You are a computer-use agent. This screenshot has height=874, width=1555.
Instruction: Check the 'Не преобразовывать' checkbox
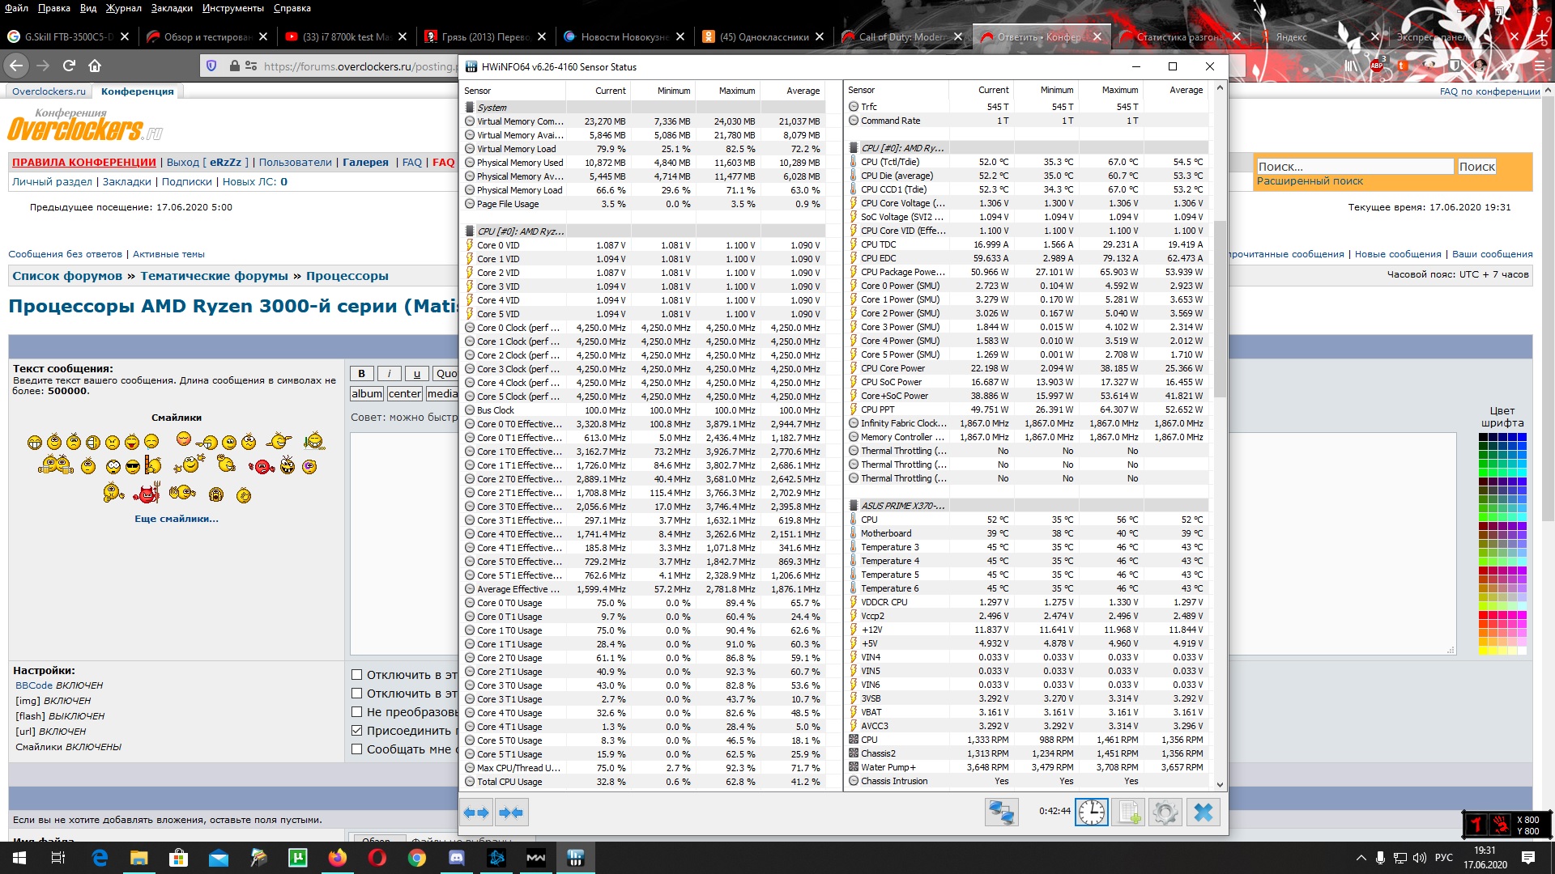(x=356, y=711)
